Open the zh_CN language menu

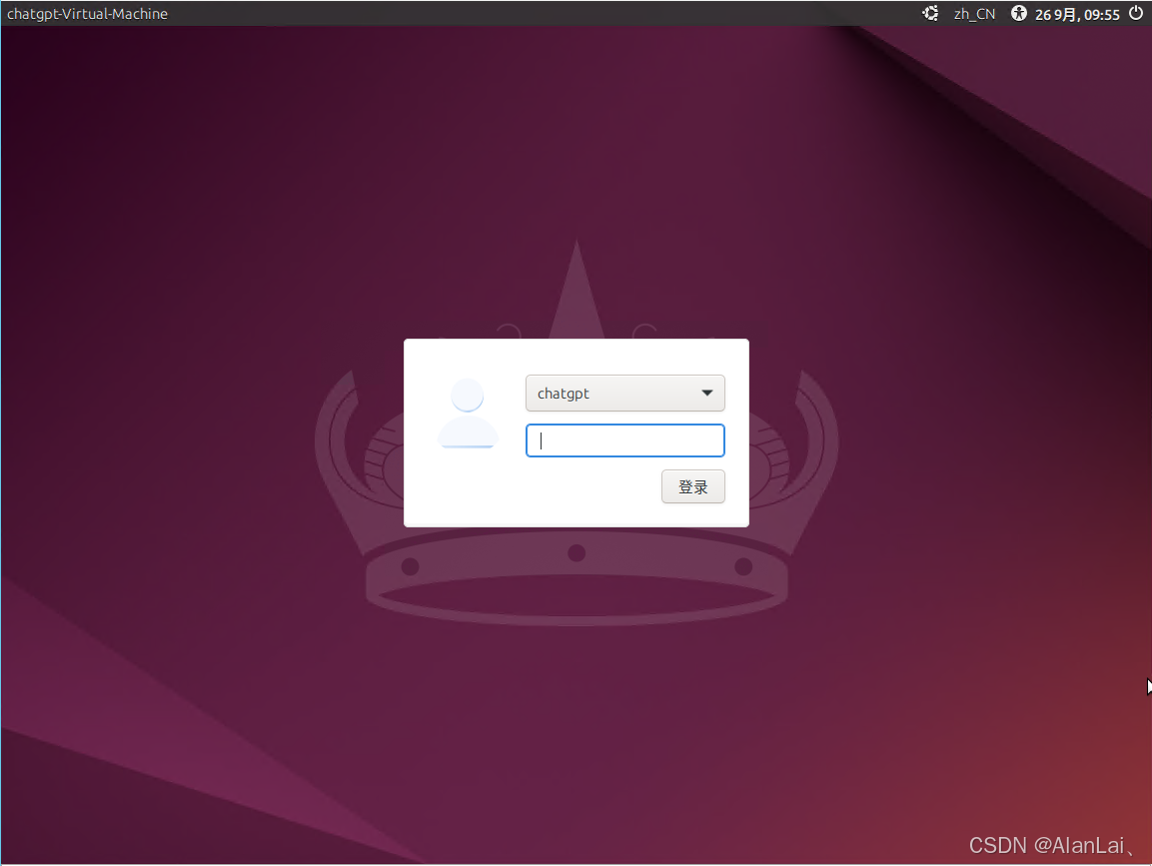point(974,14)
